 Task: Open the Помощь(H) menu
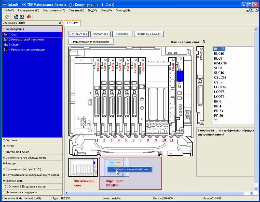(x=123, y=10)
